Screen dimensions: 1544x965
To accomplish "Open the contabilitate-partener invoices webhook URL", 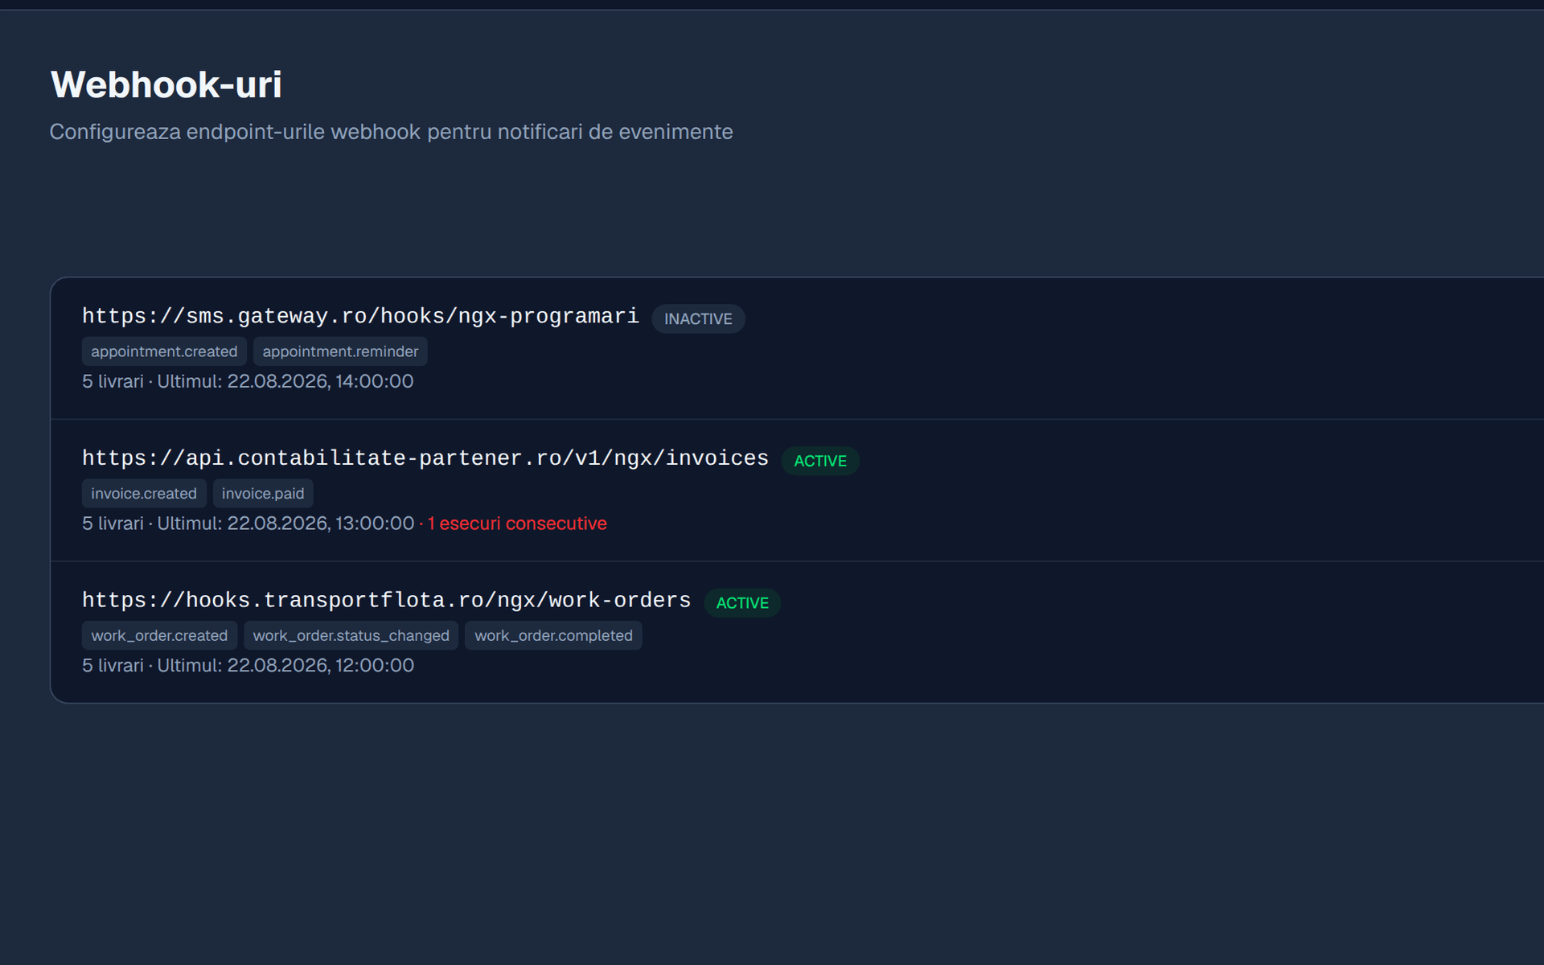I will coord(425,458).
